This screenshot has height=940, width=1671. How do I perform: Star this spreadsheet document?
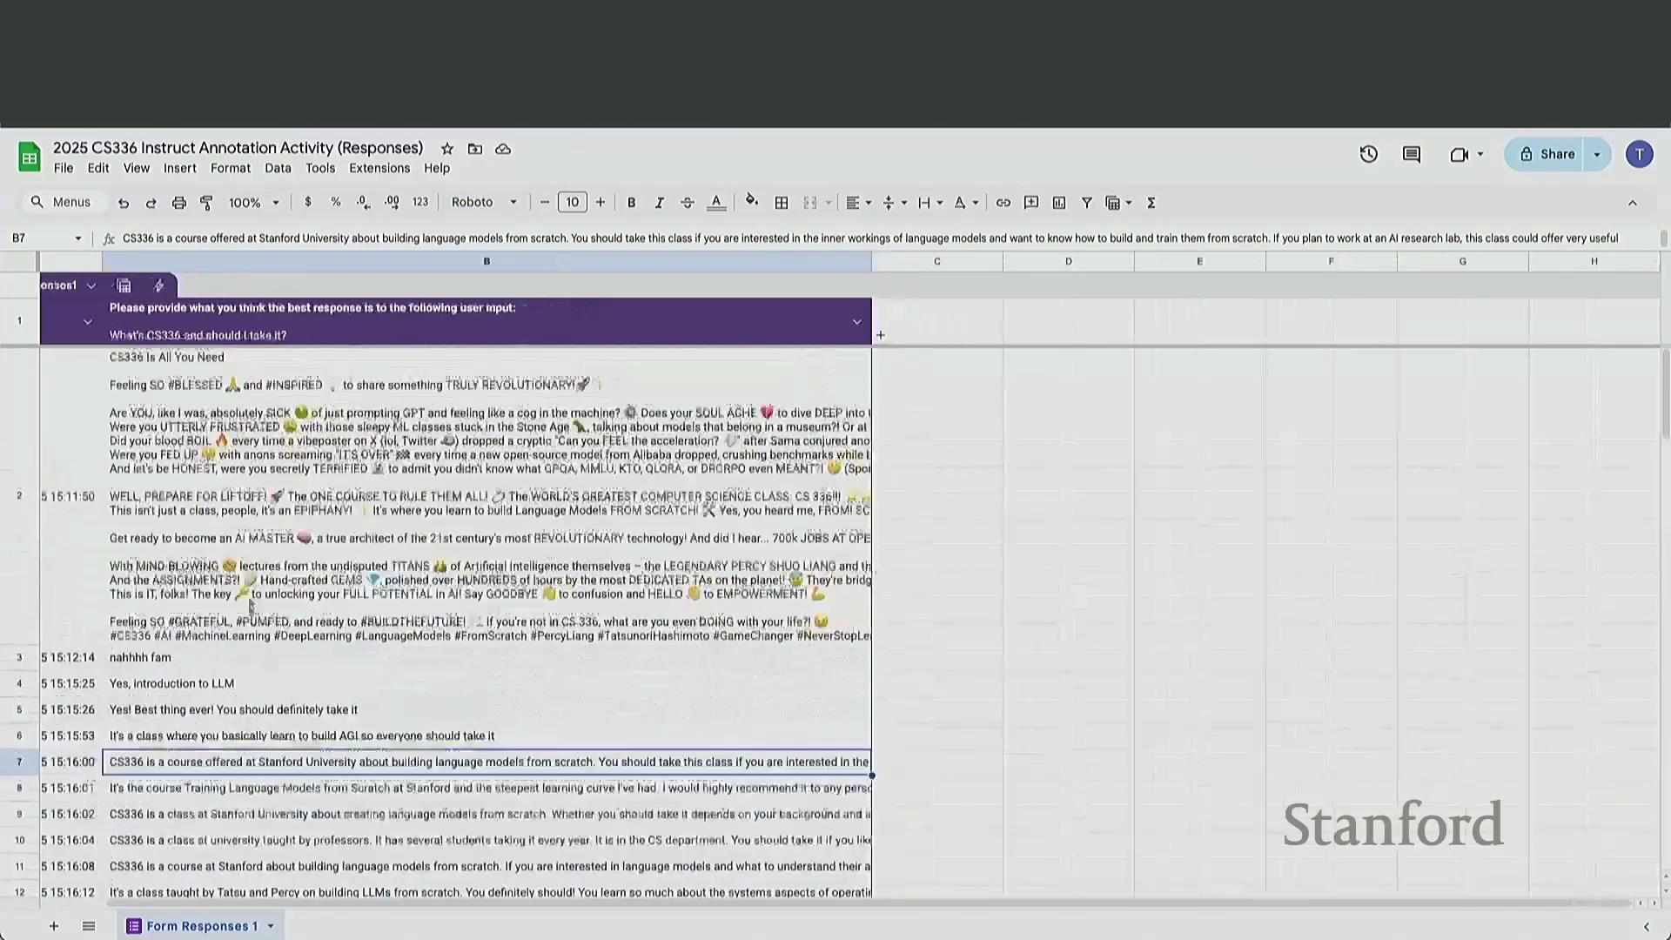(446, 149)
